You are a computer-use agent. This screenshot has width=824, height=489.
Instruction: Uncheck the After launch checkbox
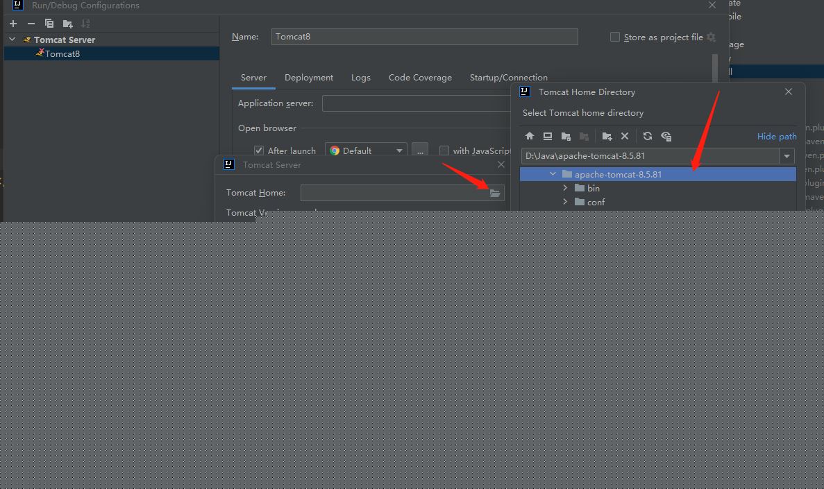pyautogui.click(x=258, y=151)
